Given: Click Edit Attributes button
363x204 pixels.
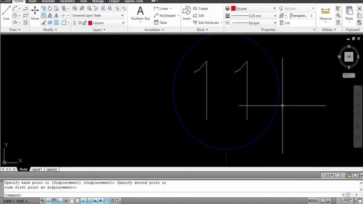Looking at the screenshot, I should pos(206,23).
